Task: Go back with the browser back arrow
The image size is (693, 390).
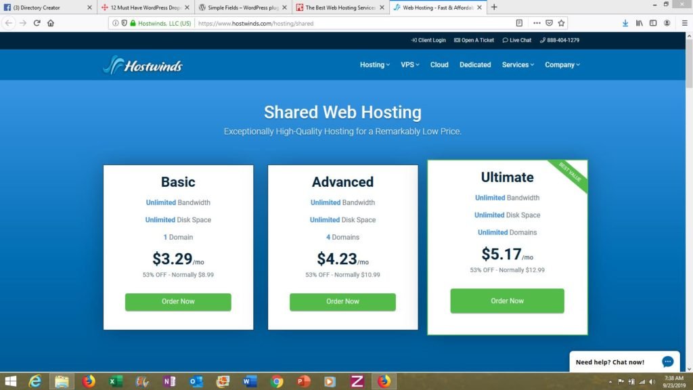Action: (9, 23)
